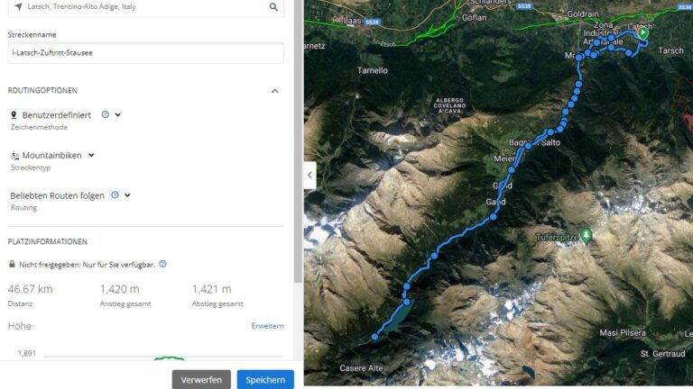Open the Mountainbiken route type dropdown
This screenshot has width=693, height=389.
click(x=91, y=155)
